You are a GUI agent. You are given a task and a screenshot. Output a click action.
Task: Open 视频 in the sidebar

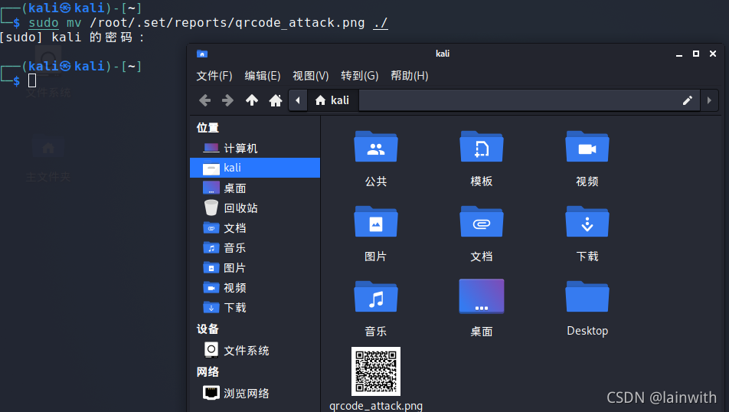pos(255,288)
